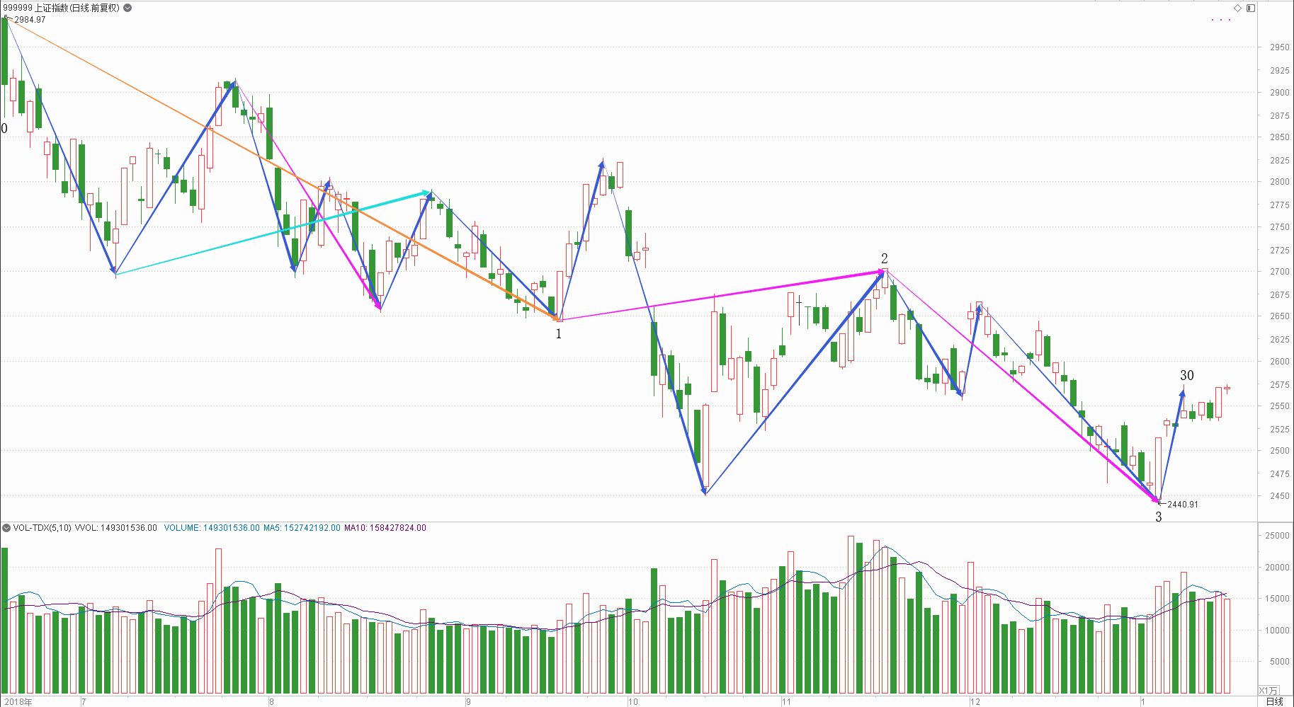Open dropdown beside 上证指数 chart title
The image size is (1294, 707).
[x=127, y=8]
